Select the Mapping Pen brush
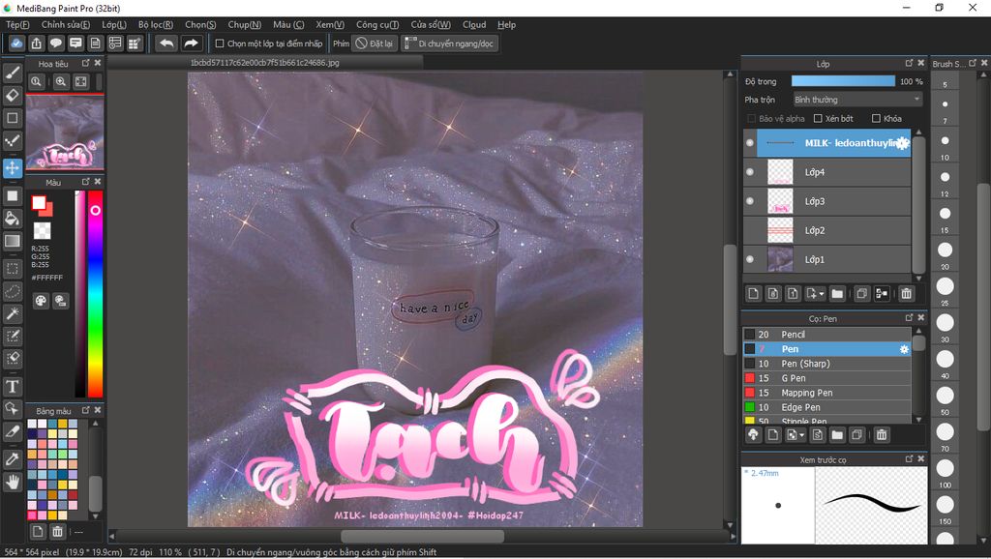 (x=827, y=393)
